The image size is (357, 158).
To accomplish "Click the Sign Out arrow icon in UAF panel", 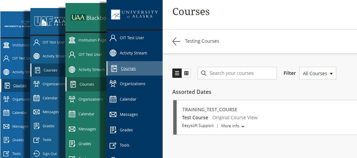I will (x=36, y=154).
